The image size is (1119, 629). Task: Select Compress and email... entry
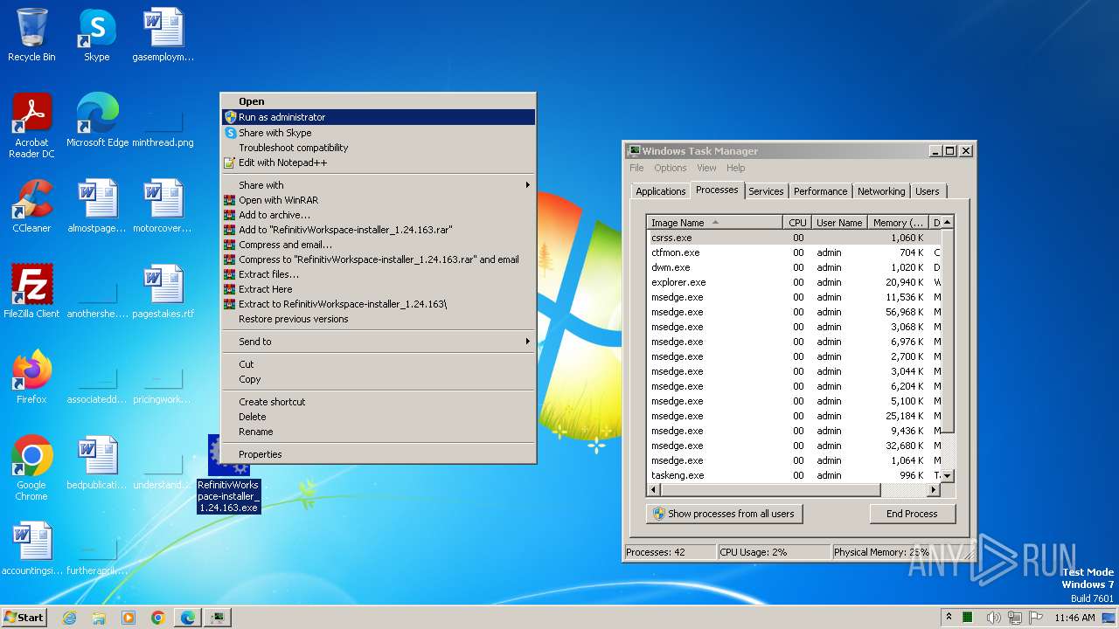378,245
